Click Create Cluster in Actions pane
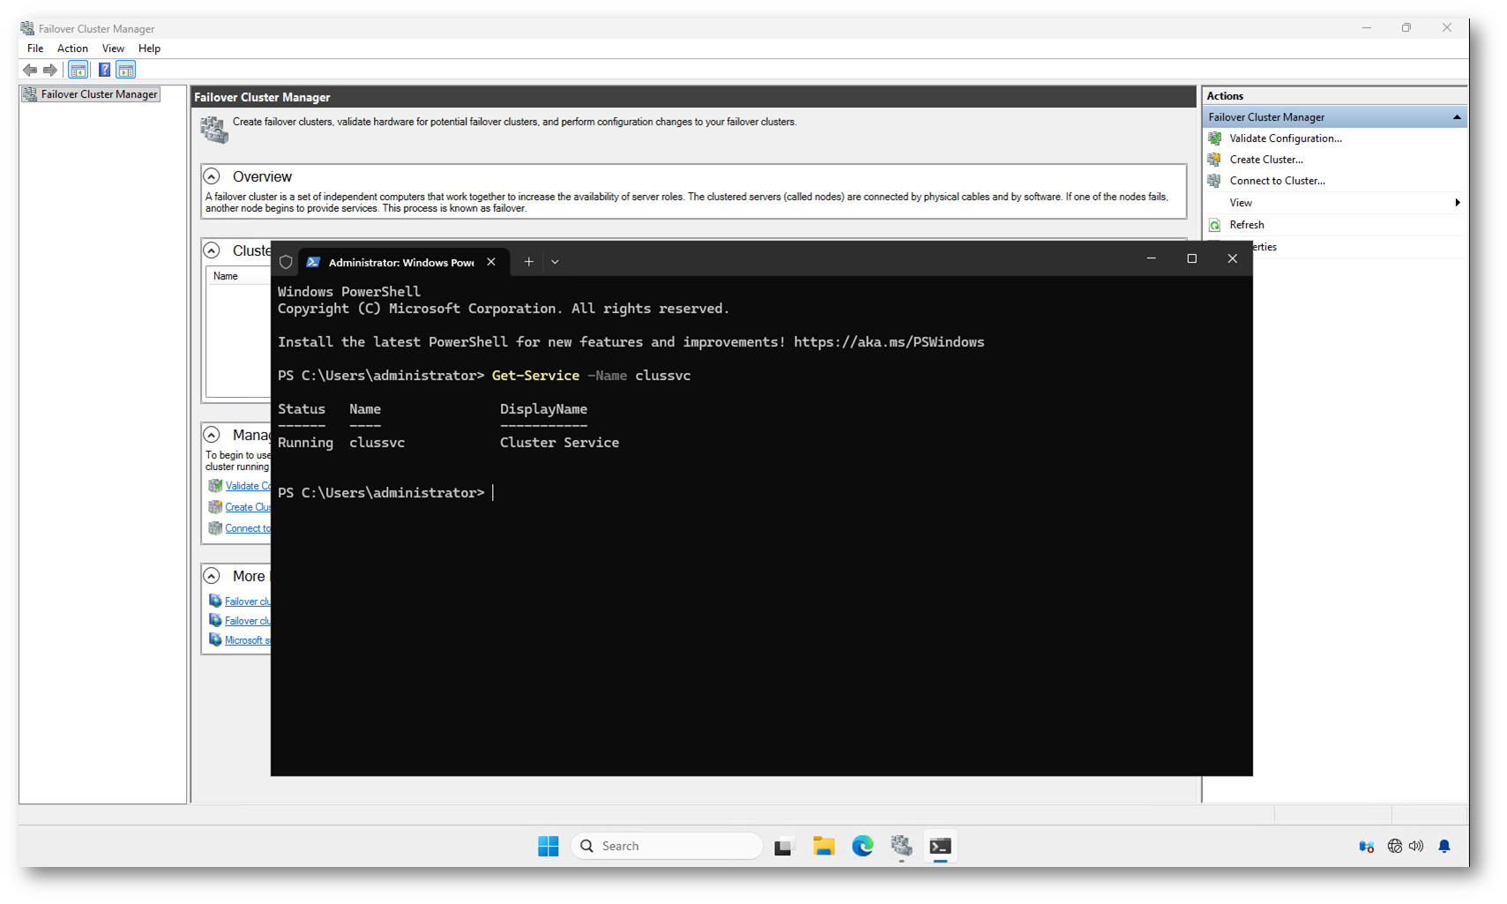 coord(1265,160)
